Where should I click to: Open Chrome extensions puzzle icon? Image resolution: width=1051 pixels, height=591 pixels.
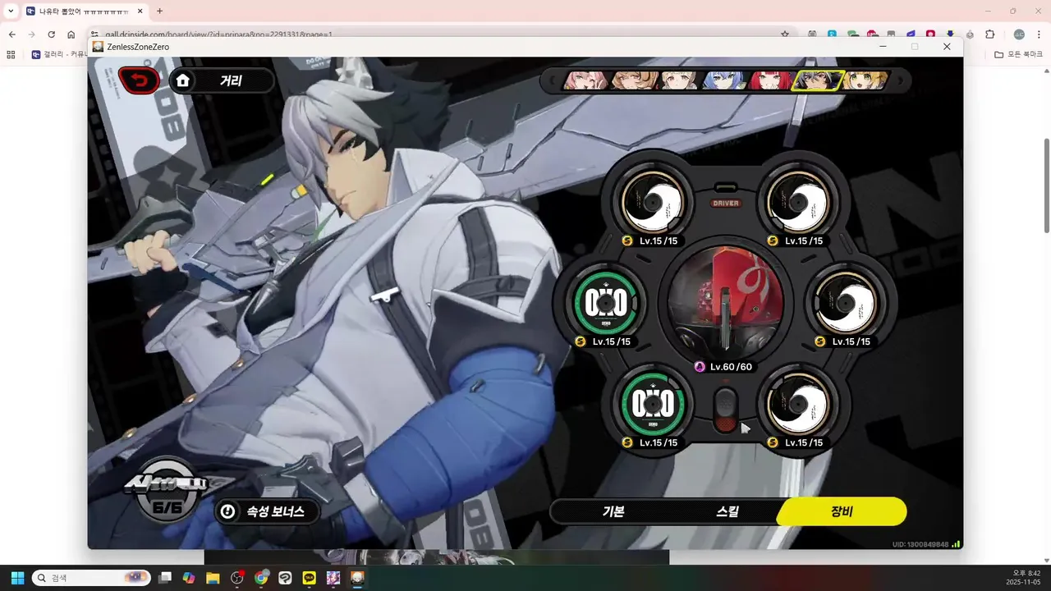[x=990, y=34]
